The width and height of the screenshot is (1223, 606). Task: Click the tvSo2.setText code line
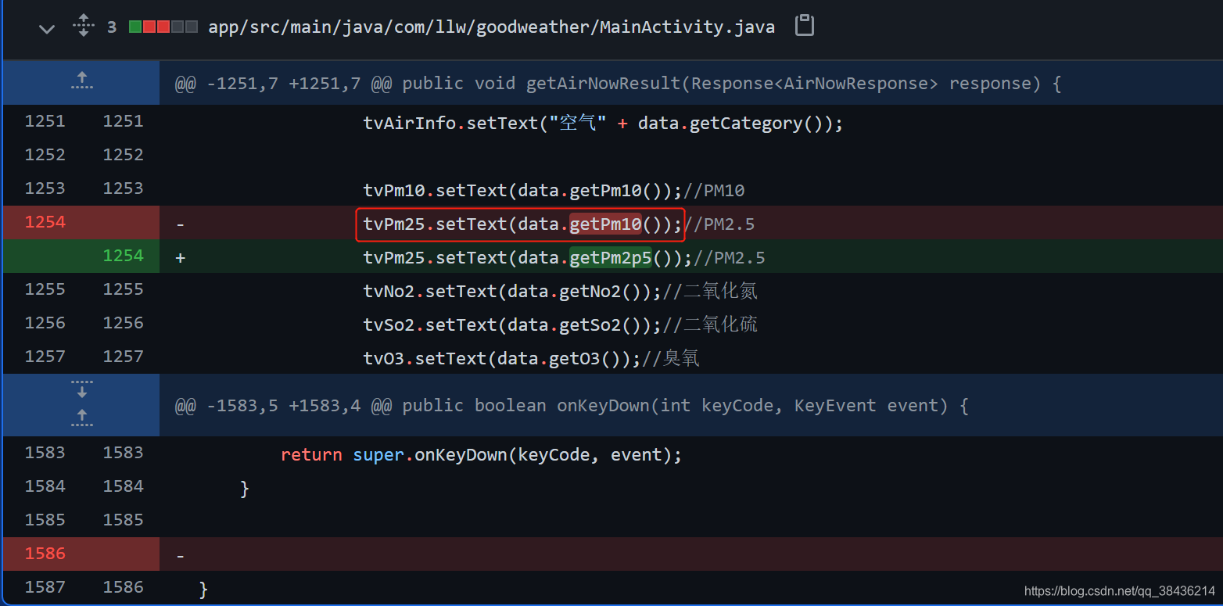(560, 325)
